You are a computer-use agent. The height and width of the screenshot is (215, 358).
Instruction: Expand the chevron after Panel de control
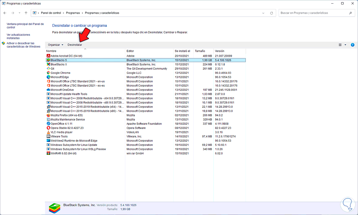pyautogui.click(x=63, y=13)
